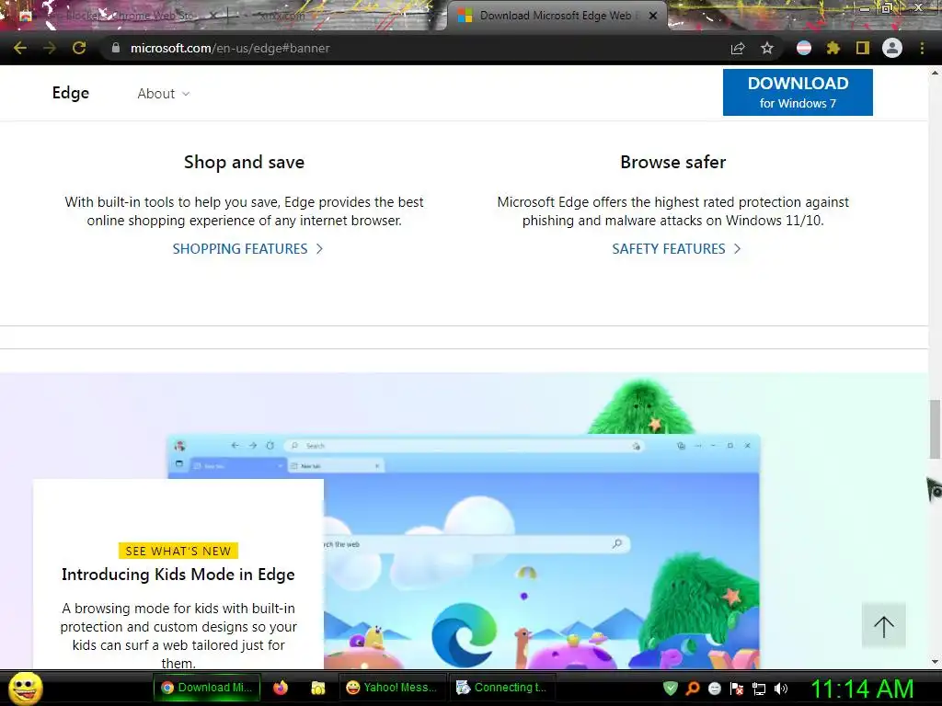
Task: Close the Download Microsoft Edge tab
Action: [653, 16]
